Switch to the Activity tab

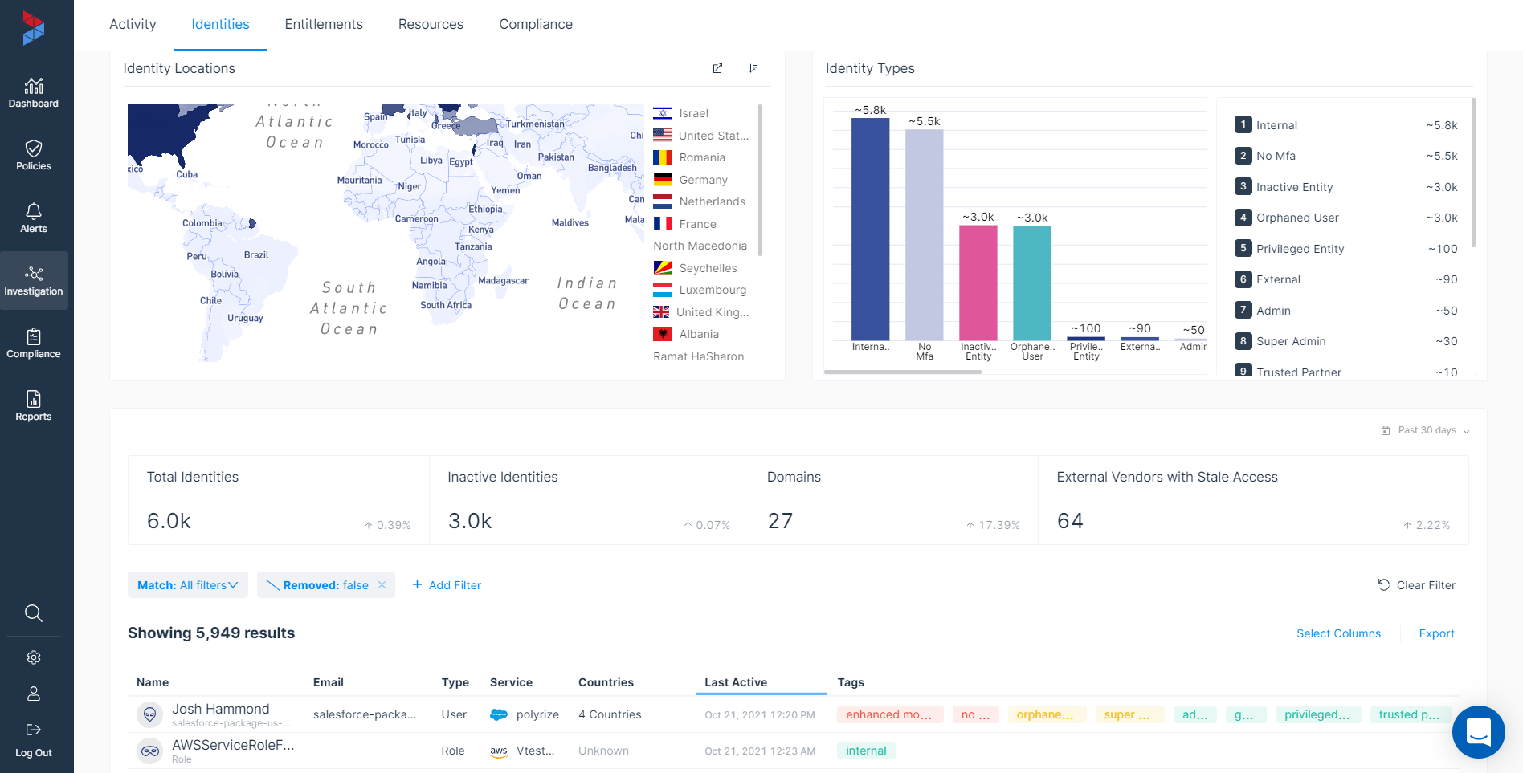click(133, 24)
